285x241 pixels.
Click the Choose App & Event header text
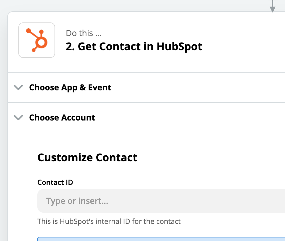point(70,87)
